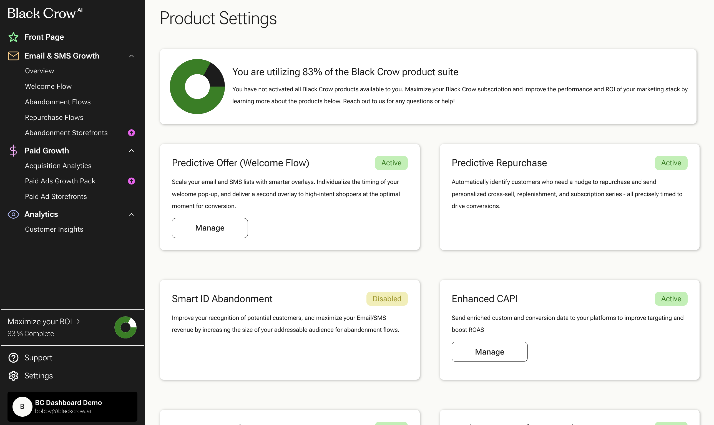Click upgrade arrow badge beside Abandonment Storefronts

132,133
